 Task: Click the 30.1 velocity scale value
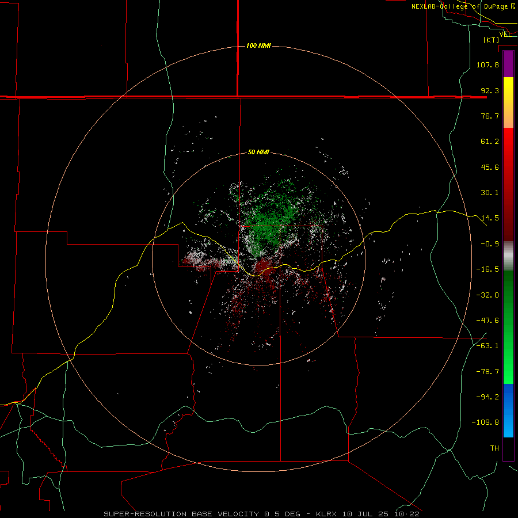(x=490, y=193)
